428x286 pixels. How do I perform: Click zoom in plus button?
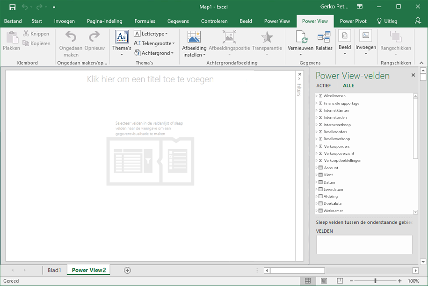coord(399,281)
